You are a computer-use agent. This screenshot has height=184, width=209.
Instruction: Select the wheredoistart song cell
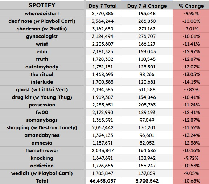[x=42, y=13]
